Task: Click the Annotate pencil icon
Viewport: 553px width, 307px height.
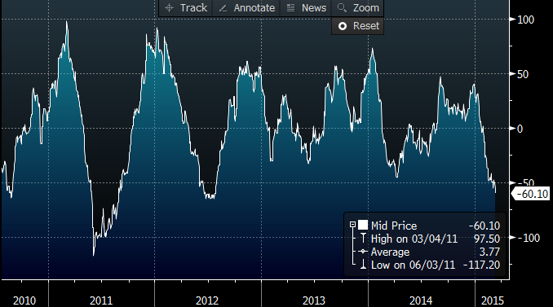Action: point(223,8)
